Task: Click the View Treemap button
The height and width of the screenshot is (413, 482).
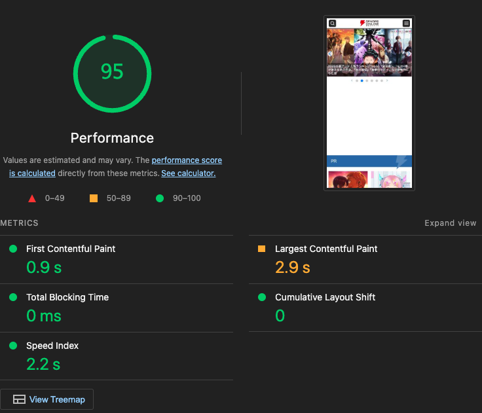Action: coord(47,400)
